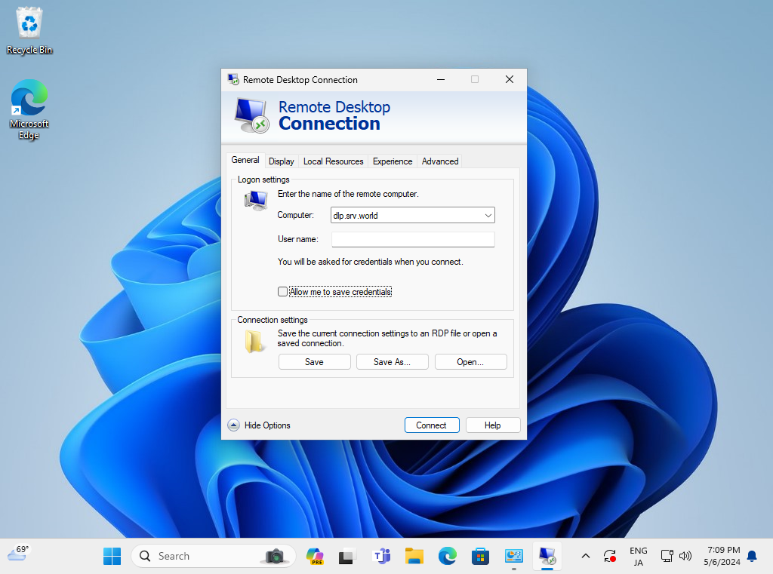The image size is (773, 574).
Task: Open the notification bell in the system tray
Action: [752, 556]
